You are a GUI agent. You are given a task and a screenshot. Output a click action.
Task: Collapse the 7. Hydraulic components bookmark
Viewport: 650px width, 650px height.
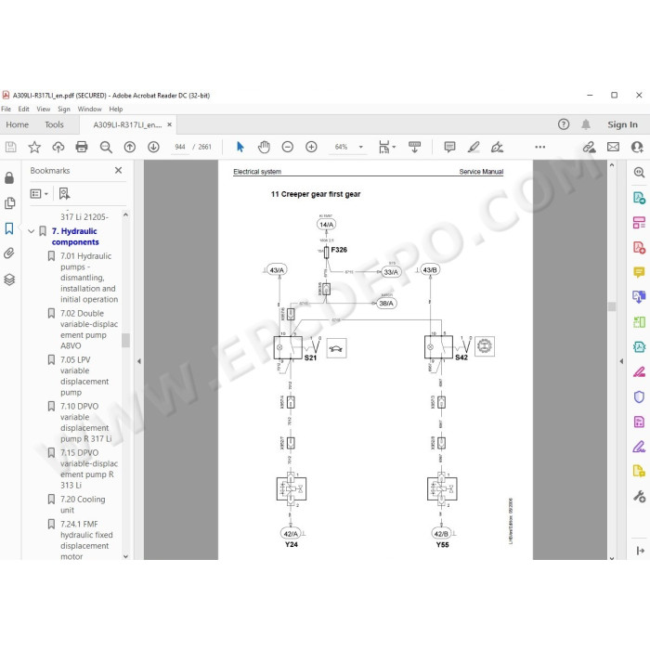tap(31, 231)
